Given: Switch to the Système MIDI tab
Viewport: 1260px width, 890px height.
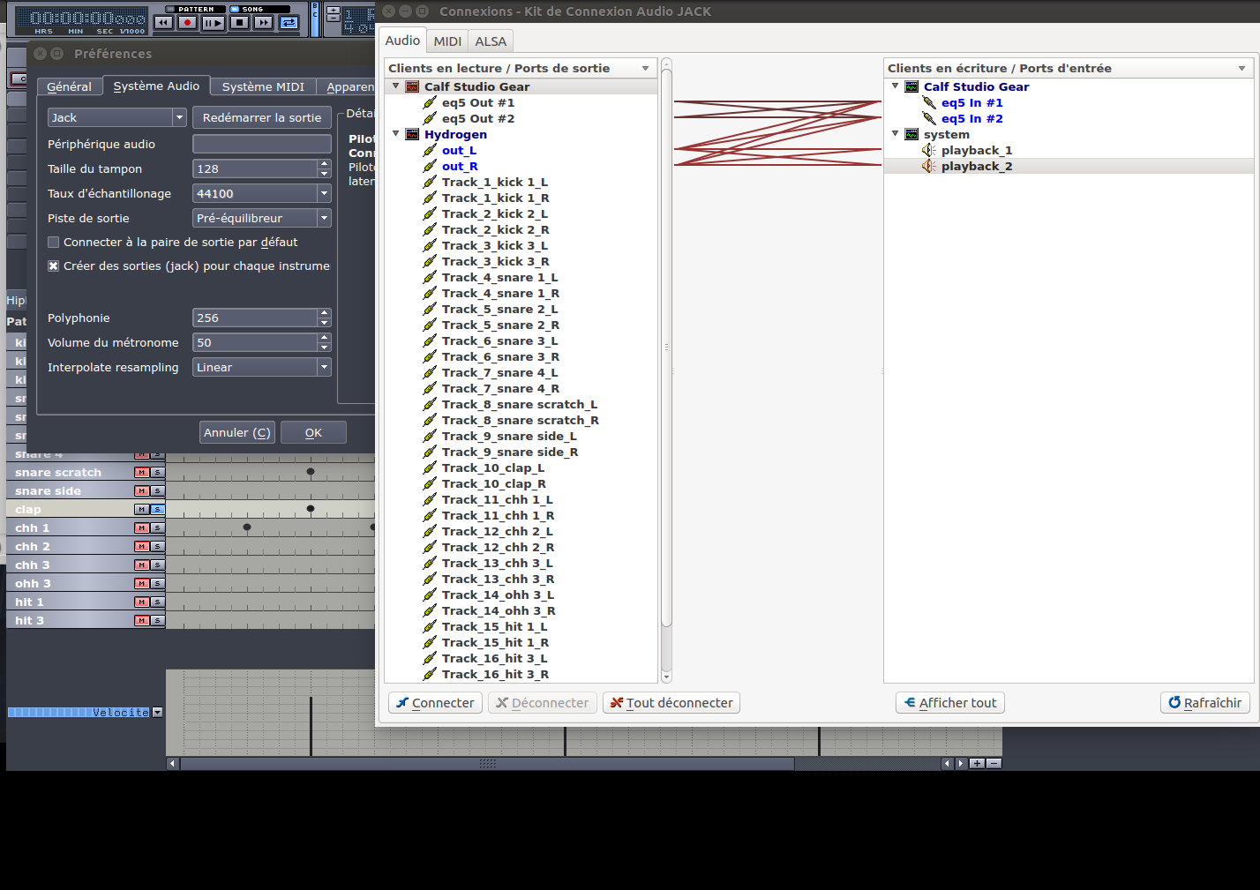Looking at the screenshot, I should pyautogui.click(x=263, y=86).
